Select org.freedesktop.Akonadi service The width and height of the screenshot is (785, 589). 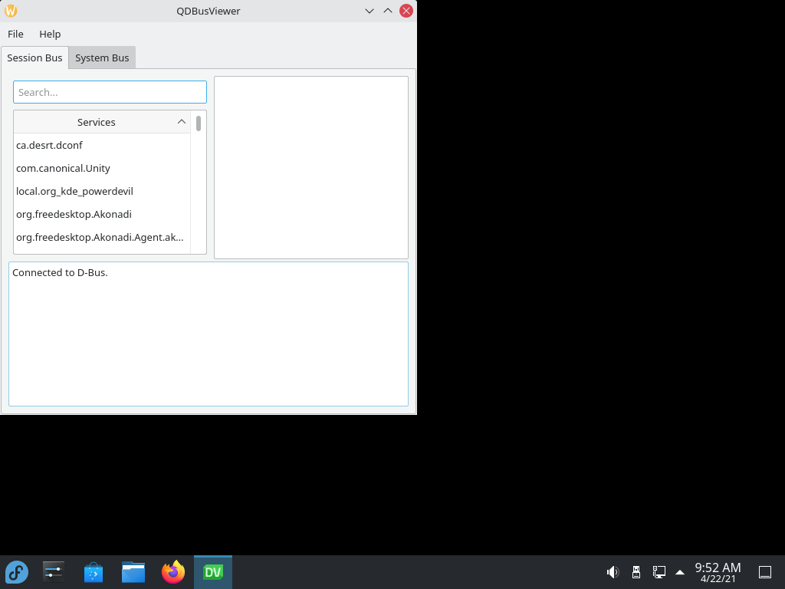102,215
